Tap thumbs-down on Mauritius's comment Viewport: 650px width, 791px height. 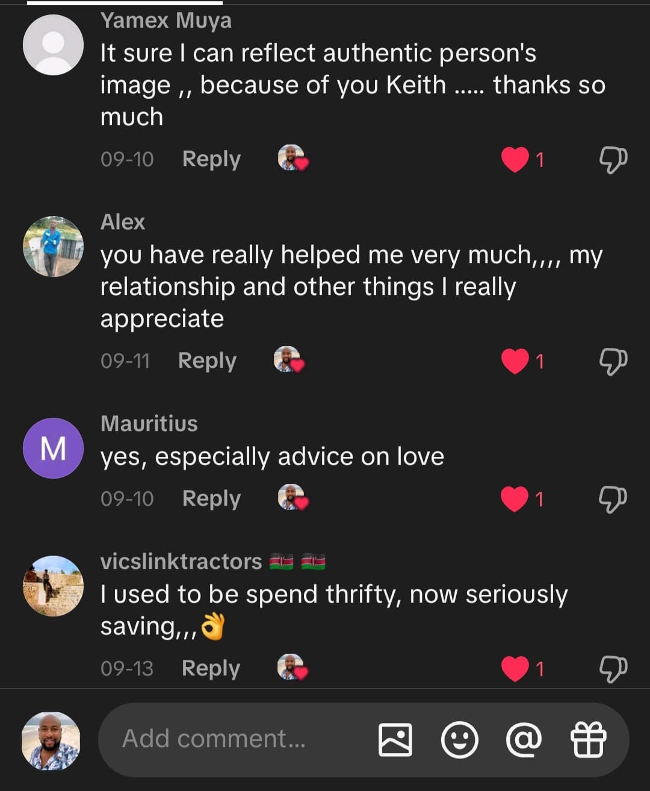tap(613, 499)
